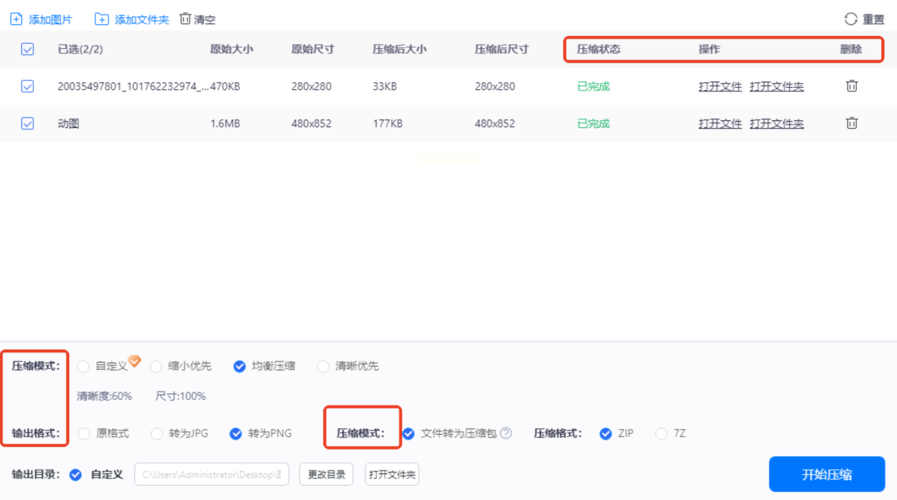Uncheck first file 20035497801 row checkbox

[27, 86]
